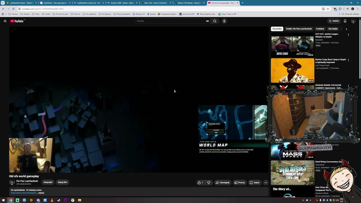Viewport: 361px width, 203px height.
Task: Click the browser address bar URL
Action: (x=43, y=9)
